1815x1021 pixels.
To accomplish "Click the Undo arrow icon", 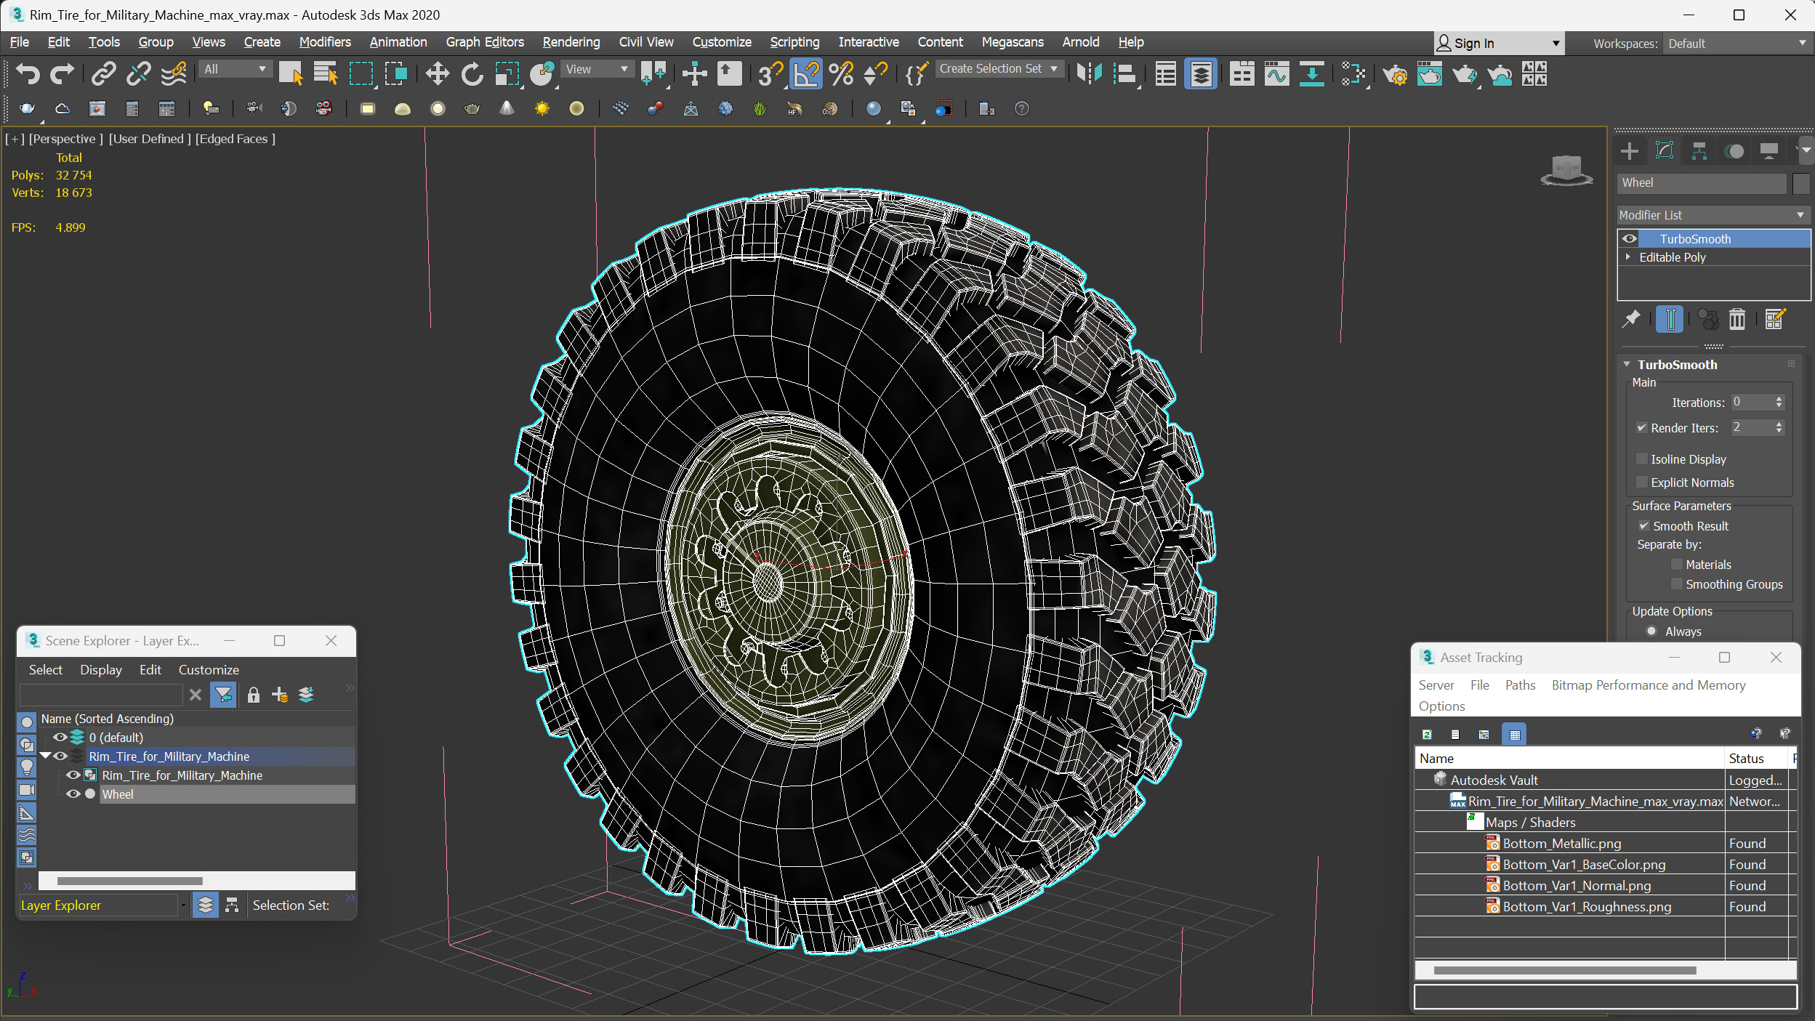I will (x=27, y=73).
